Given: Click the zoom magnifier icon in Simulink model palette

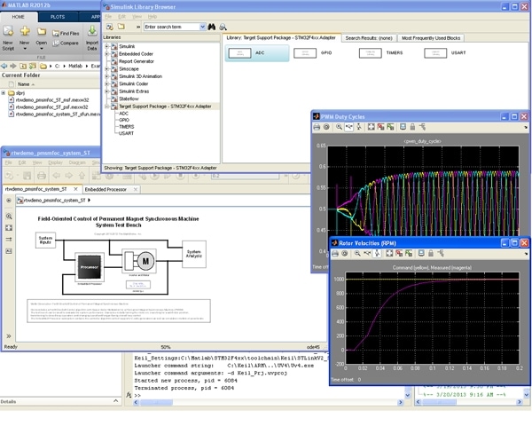Looking at the screenshot, I should pos(9,216).
